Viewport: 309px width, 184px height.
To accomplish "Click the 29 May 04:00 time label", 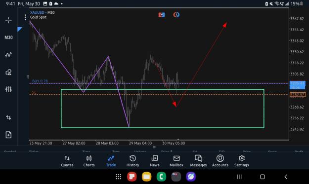I will (140, 144).
